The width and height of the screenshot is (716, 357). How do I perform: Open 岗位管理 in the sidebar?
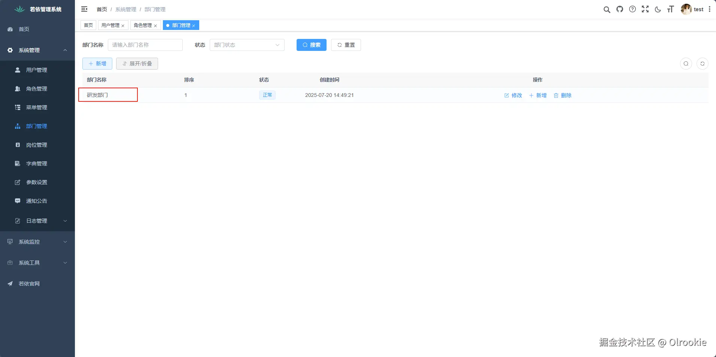pyautogui.click(x=37, y=145)
